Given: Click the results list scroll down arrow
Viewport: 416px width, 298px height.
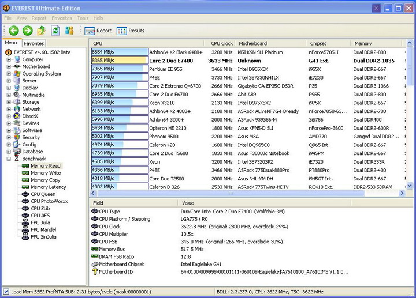Looking at the screenshot, I should [410, 186].
